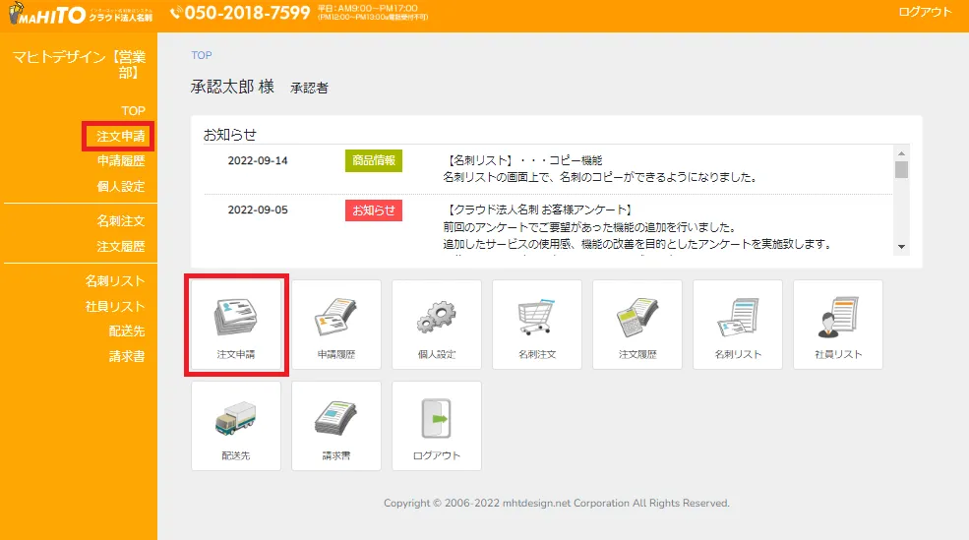Select 申請履歴 in the left sidebar

coord(120,161)
